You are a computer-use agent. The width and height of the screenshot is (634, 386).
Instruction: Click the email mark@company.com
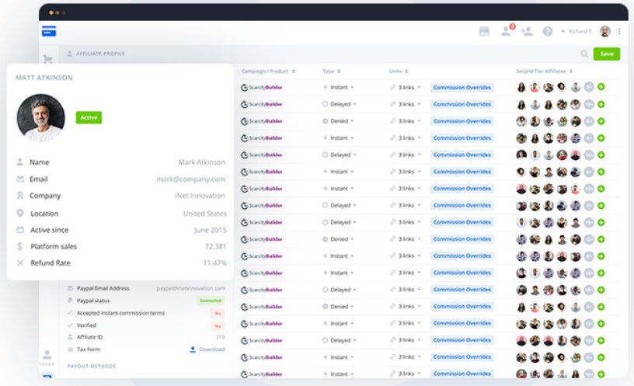point(191,179)
